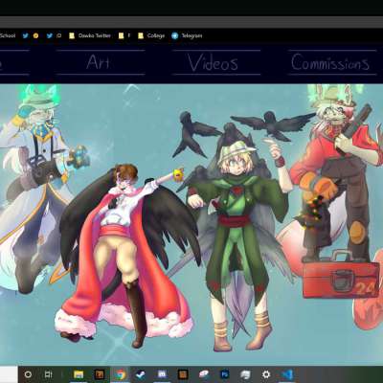Click the Windows search box in taskbar
Viewport: 383px width, 383px height.
(x=9, y=374)
